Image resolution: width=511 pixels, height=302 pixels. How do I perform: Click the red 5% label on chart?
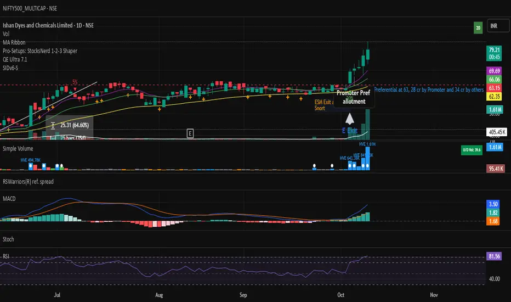tap(75, 82)
